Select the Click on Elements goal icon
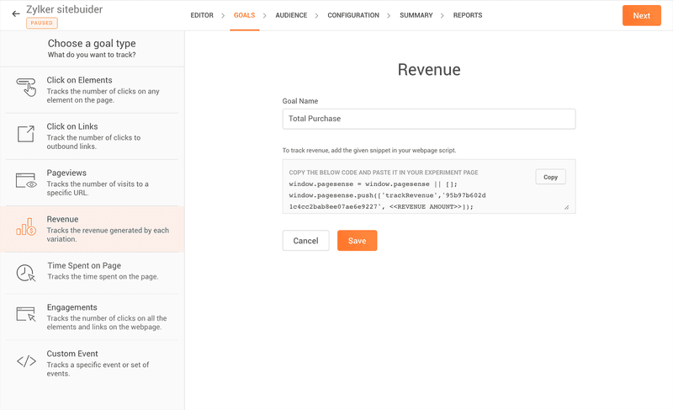673x410 pixels. 27,87
